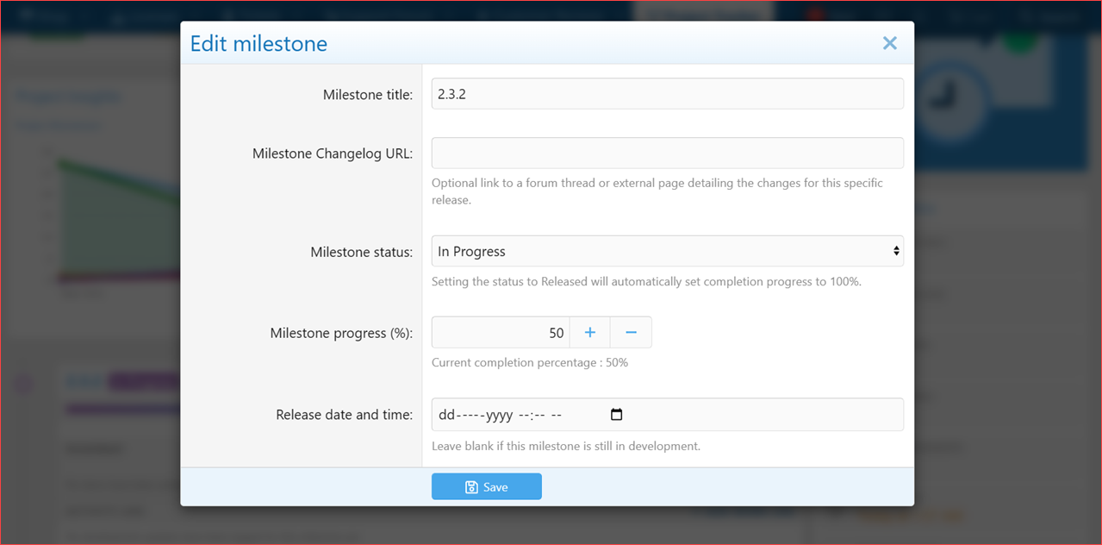
Task: Save the milestone changes
Action: coord(487,486)
